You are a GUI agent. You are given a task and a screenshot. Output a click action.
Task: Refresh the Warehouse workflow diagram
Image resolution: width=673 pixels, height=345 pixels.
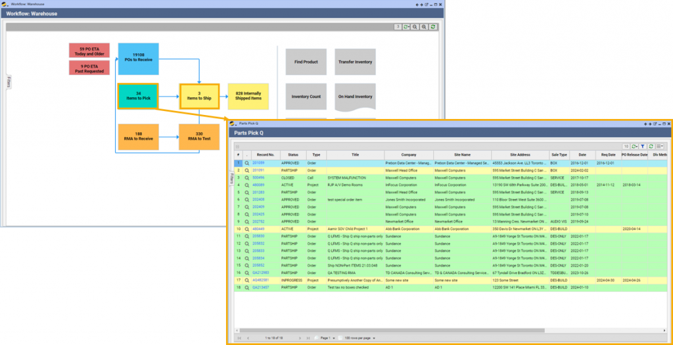click(x=433, y=27)
